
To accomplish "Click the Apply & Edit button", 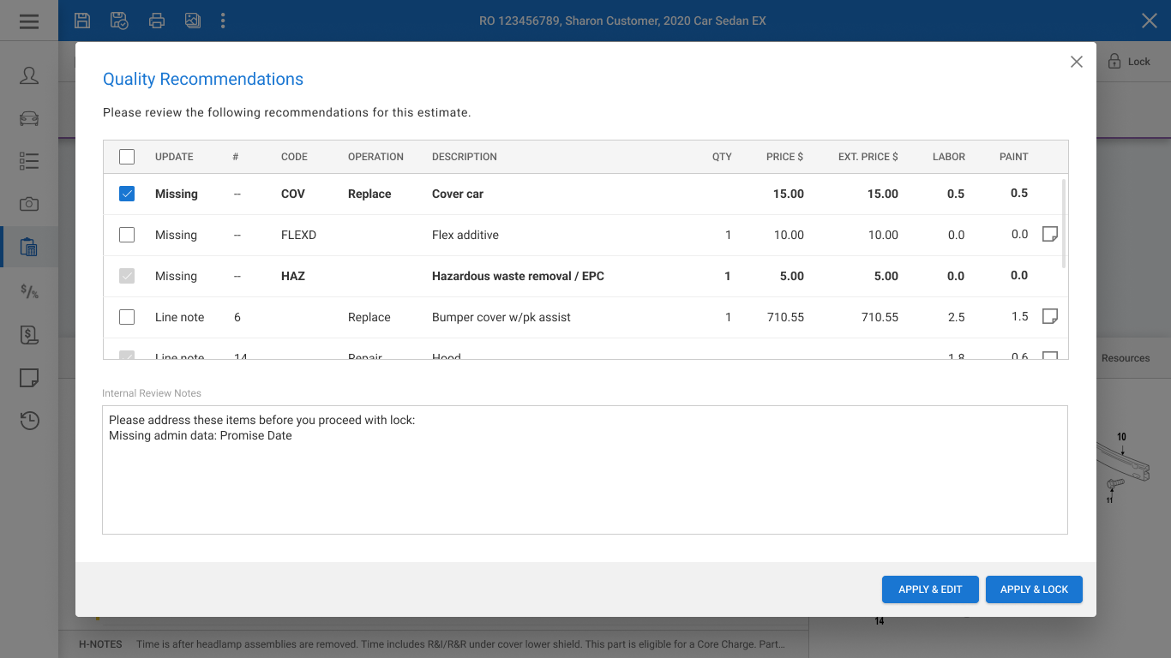I will (x=930, y=589).
